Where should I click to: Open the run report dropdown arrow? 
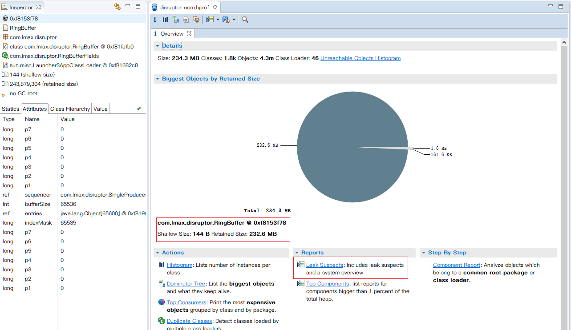pyautogui.click(x=218, y=20)
